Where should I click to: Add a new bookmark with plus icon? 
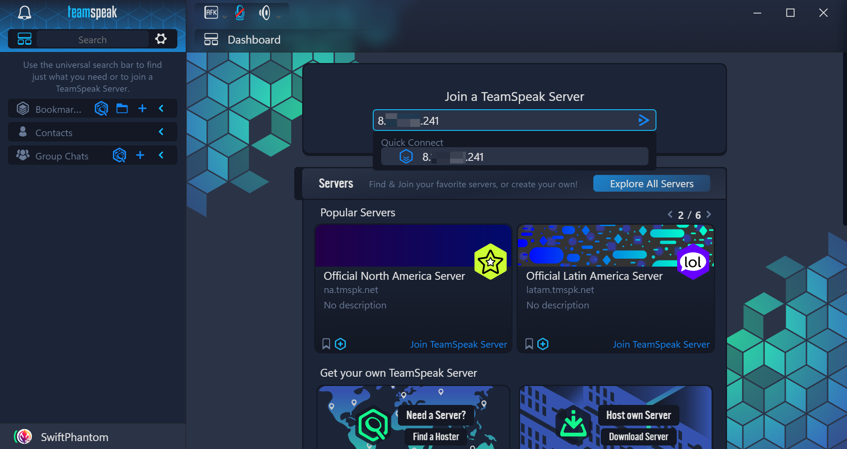tap(142, 108)
